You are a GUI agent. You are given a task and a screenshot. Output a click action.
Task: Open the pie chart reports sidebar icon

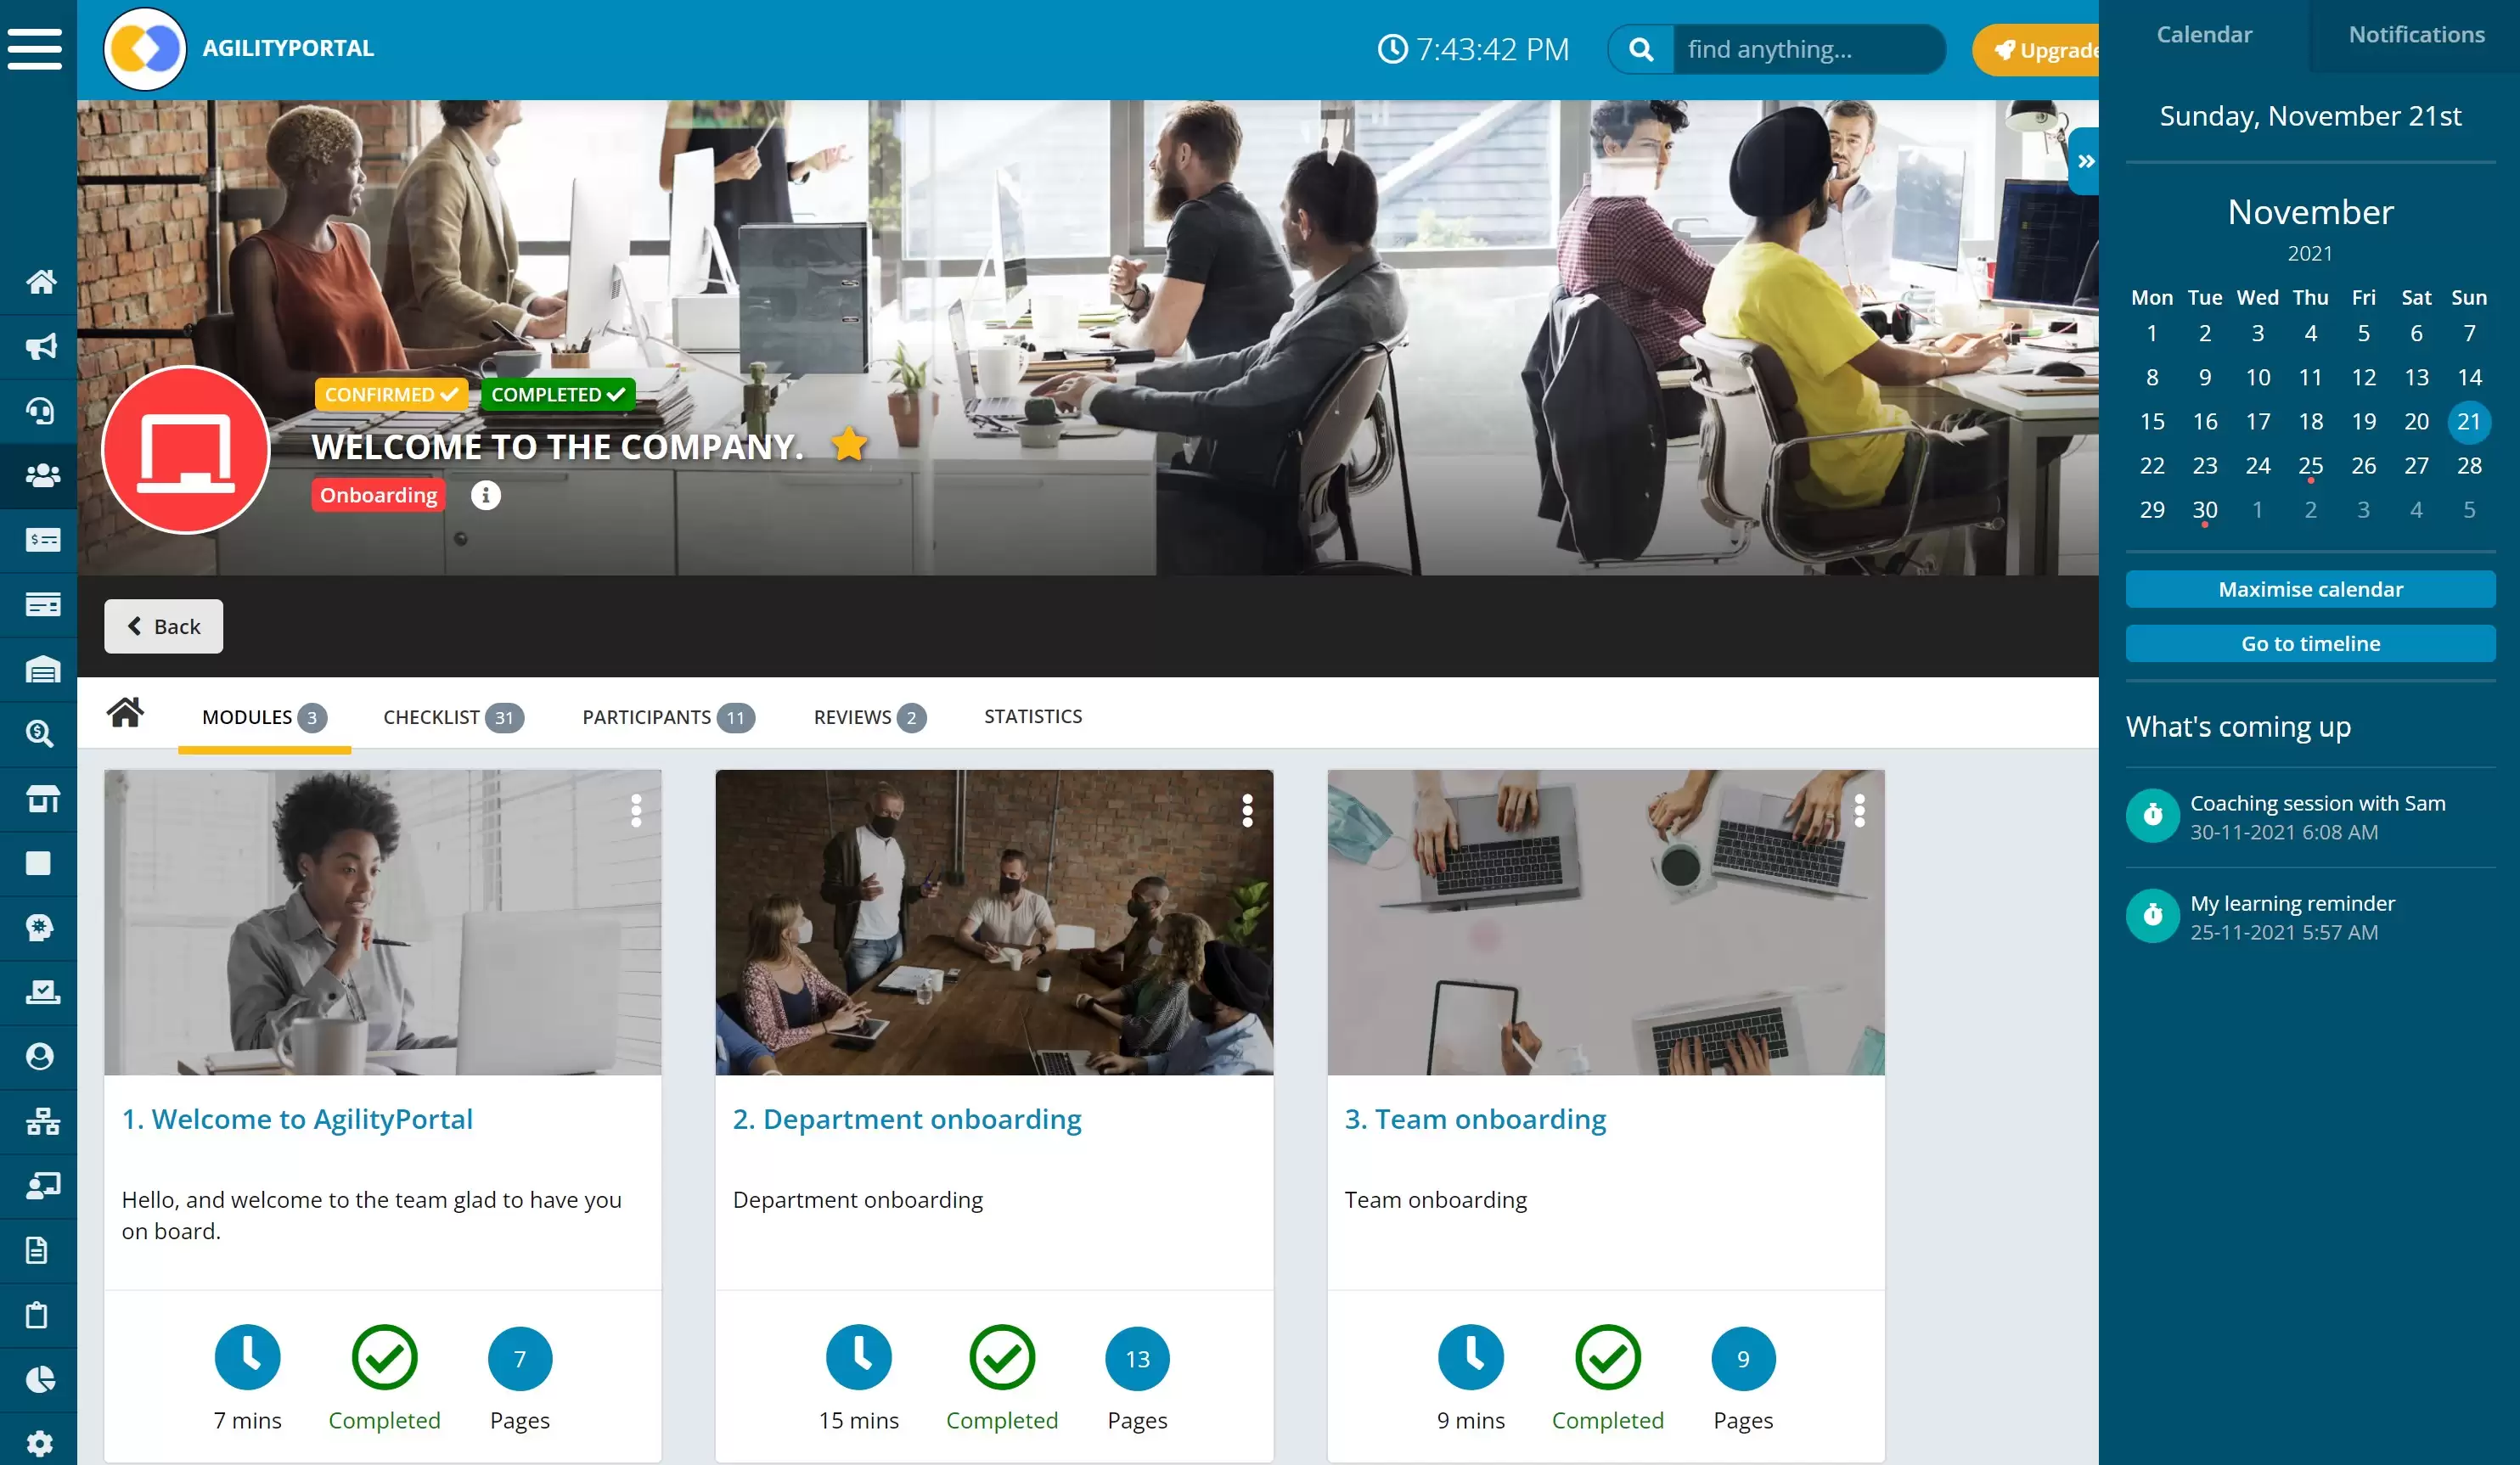point(40,1379)
